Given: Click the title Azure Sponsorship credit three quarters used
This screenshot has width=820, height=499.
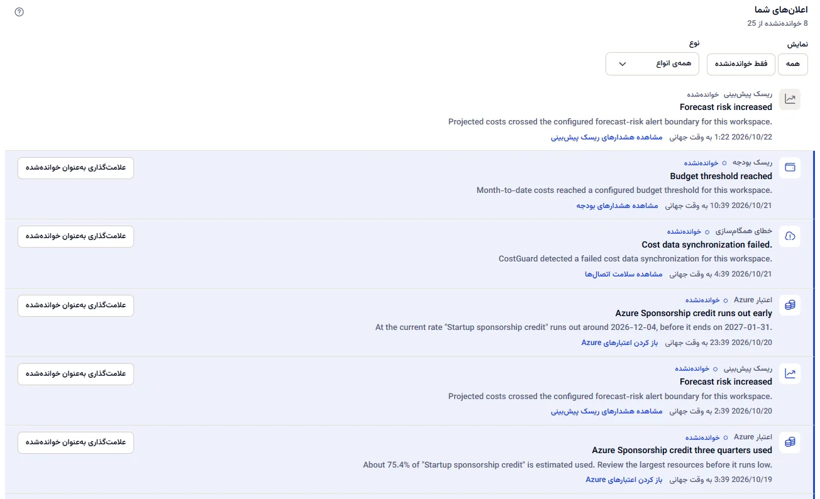Looking at the screenshot, I should click(x=682, y=450).
